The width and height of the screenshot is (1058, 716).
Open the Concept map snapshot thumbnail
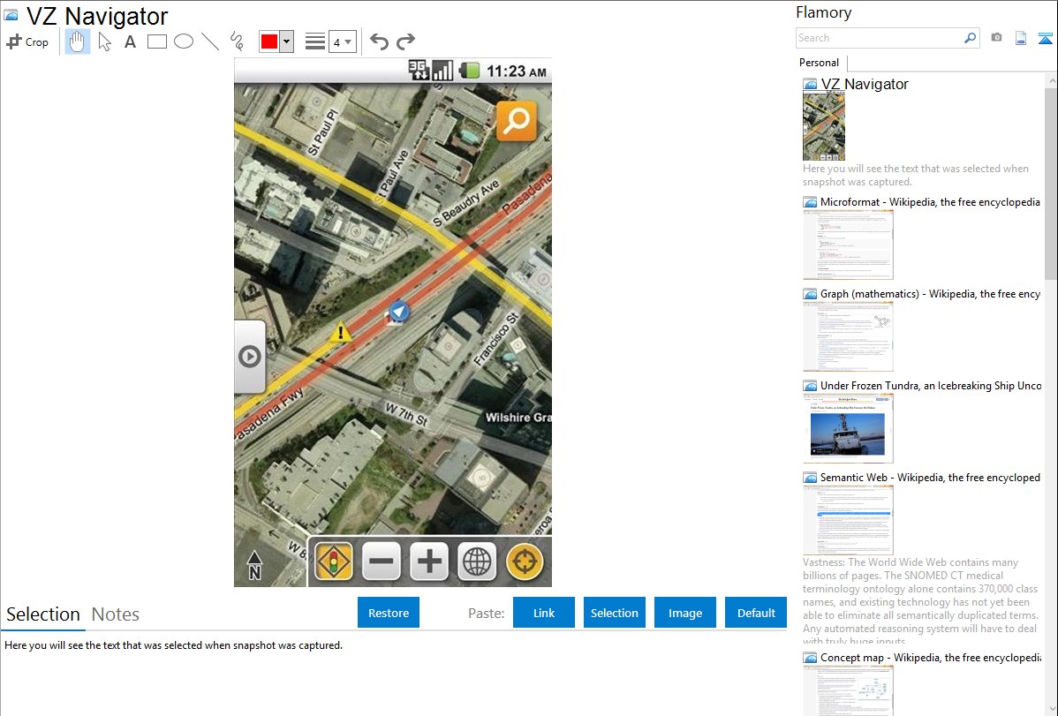(x=848, y=690)
